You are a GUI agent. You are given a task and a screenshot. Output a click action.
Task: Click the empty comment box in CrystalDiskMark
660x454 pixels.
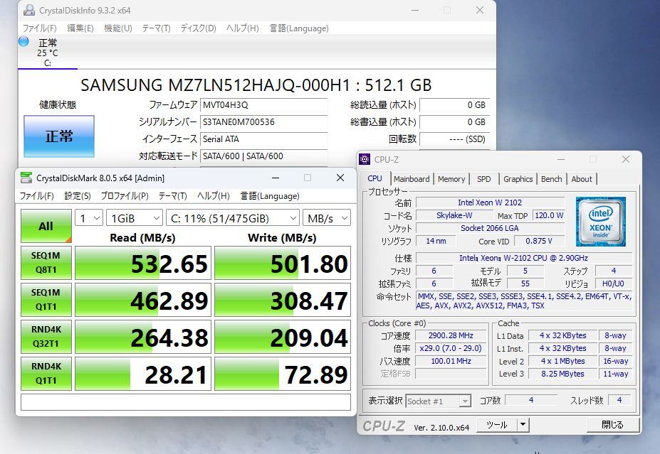click(x=186, y=402)
